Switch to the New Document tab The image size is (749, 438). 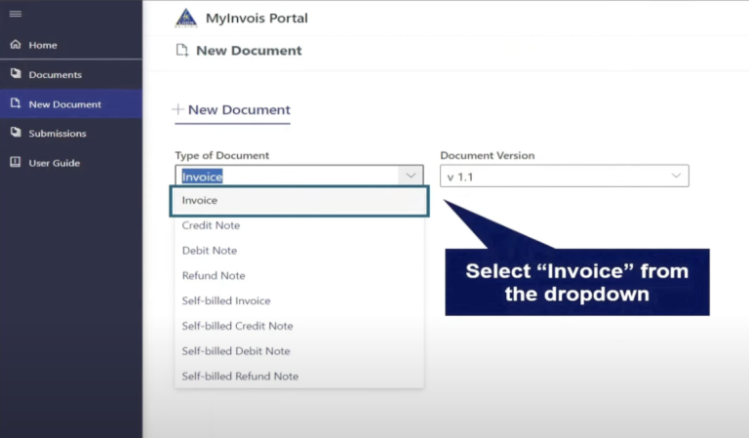[x=232, y=110]
